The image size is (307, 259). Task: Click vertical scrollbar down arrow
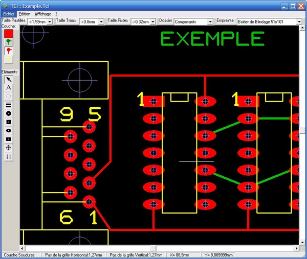tap(302, 242)
